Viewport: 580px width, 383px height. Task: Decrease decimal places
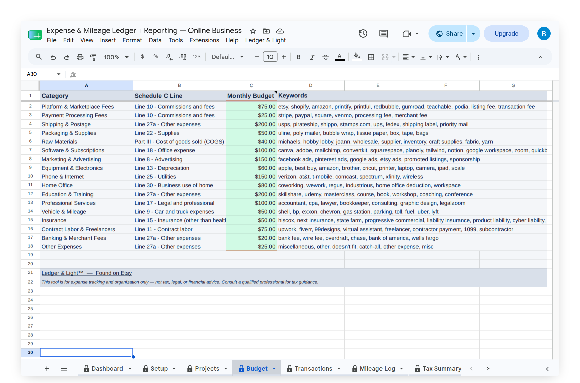(169, 57)
